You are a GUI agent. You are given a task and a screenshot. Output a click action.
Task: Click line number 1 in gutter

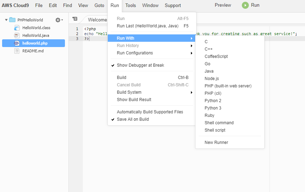point(77,29)
